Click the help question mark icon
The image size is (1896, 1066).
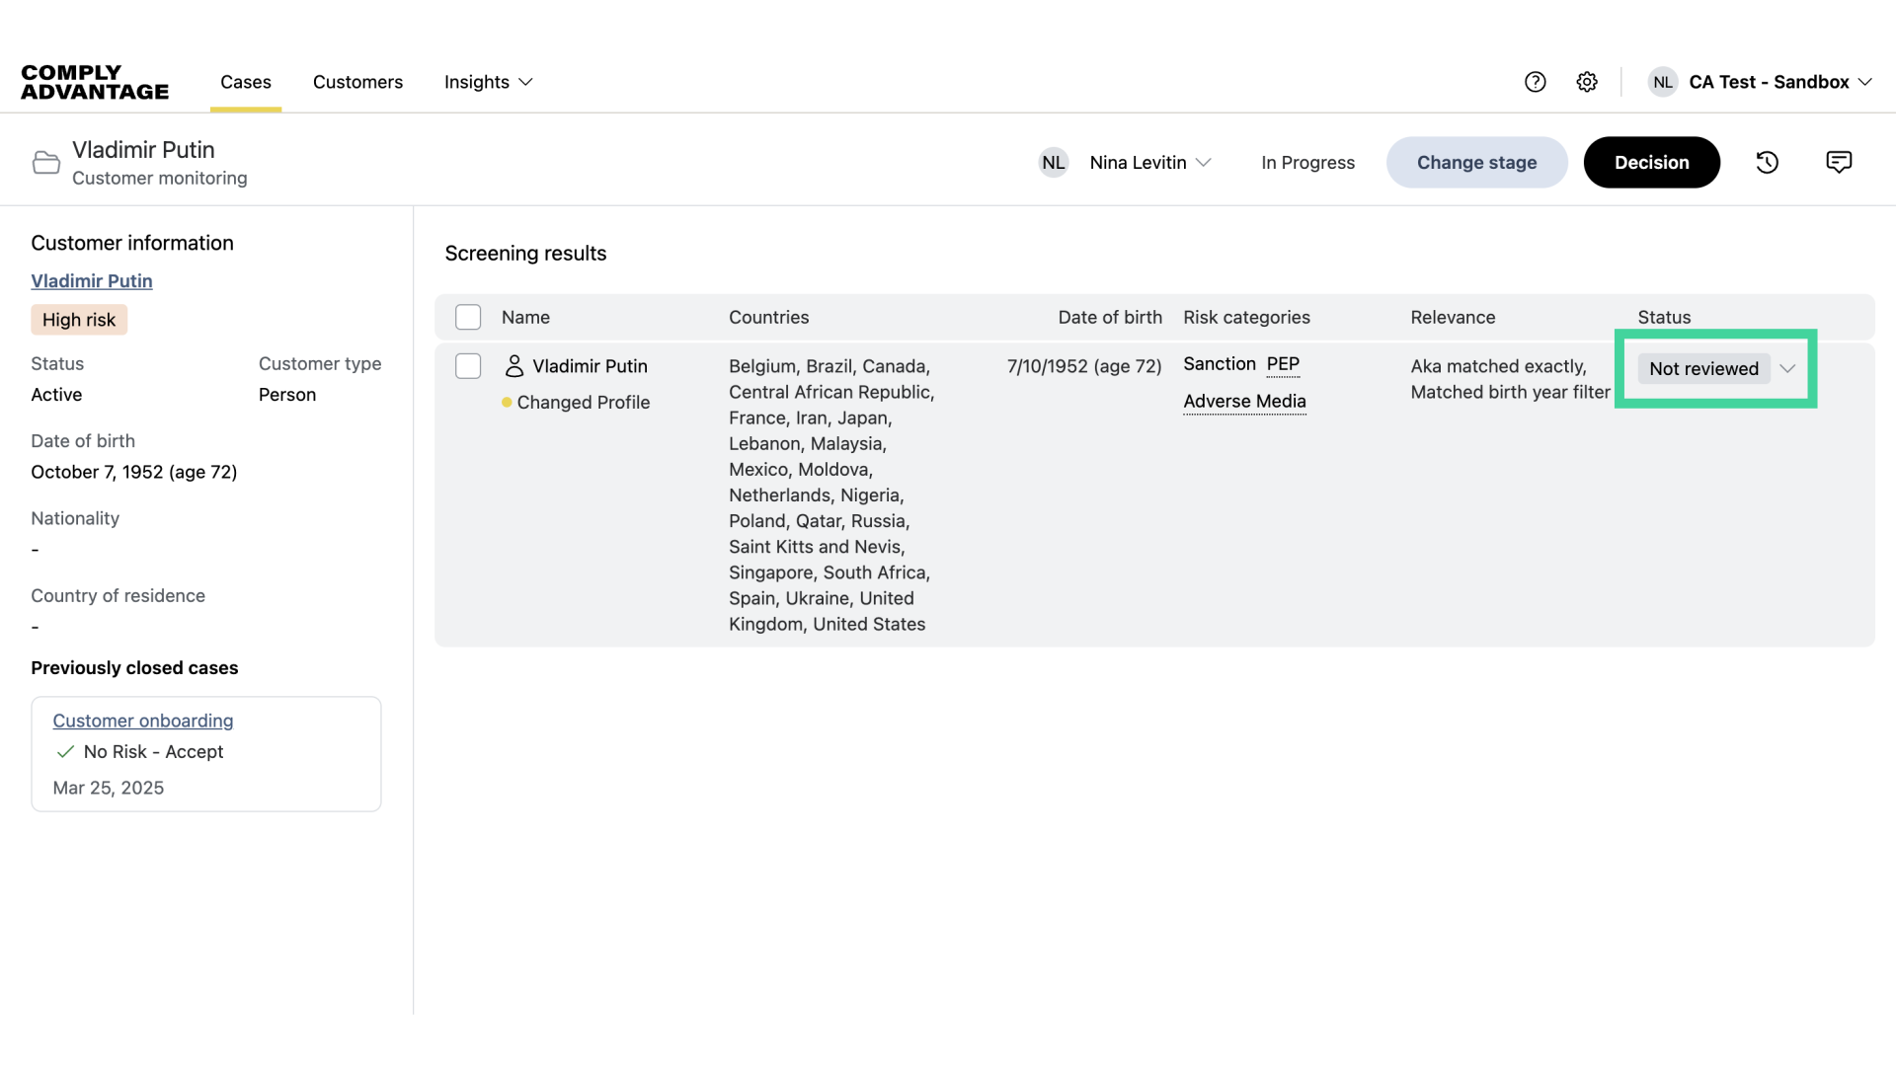1536,82
